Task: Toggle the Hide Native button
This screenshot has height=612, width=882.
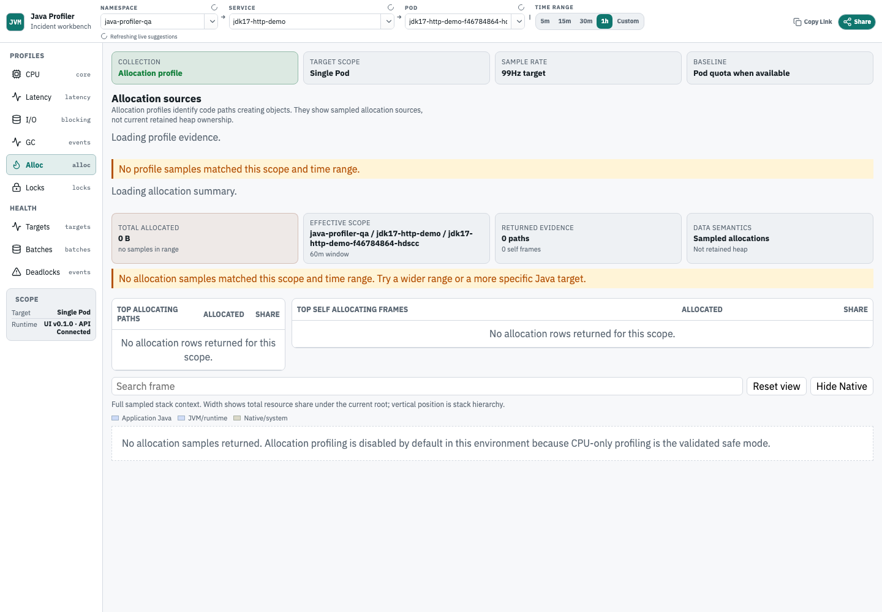Action: coord(842,386)
